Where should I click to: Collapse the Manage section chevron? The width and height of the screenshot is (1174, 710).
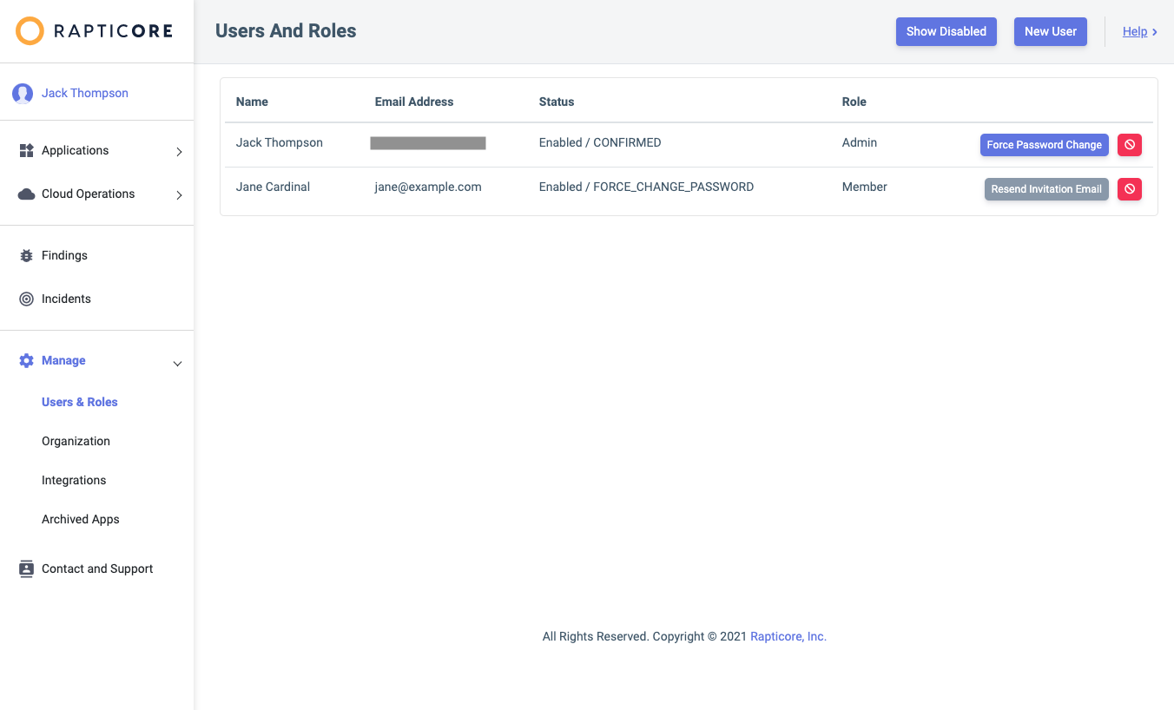click(x=177, y=364)
